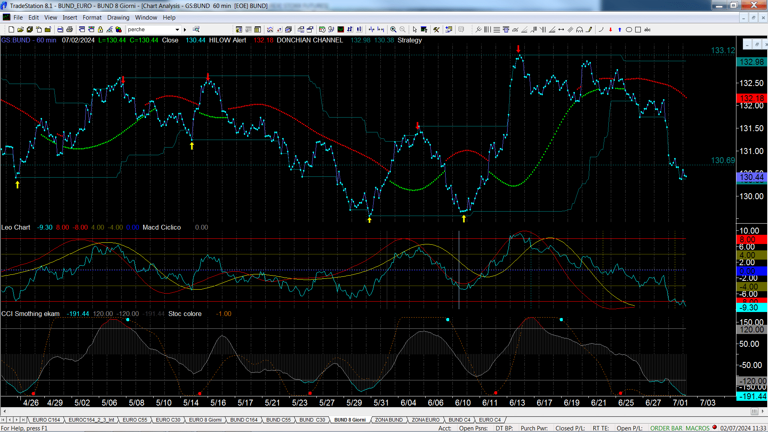Switch to the ZONA BUND tab

pyautogui.click(x=388, y=420)
